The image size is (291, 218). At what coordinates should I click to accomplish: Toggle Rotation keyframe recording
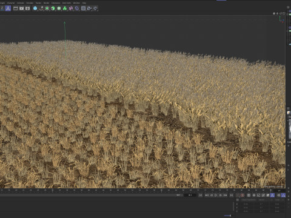coord(263,195)
